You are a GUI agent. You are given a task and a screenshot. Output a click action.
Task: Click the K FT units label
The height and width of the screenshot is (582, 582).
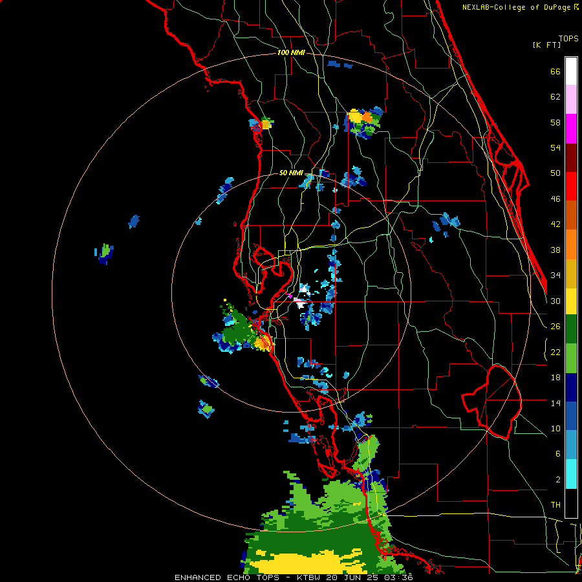pos(546,45)
